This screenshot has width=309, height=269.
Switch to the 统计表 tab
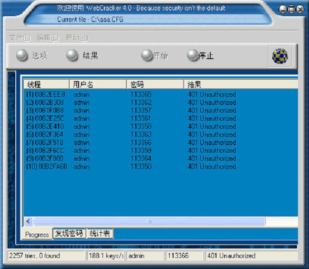tap(100, 234)
